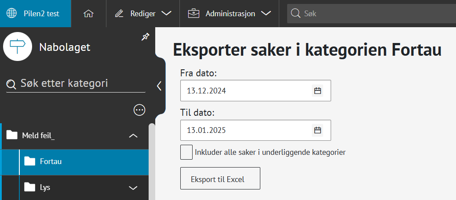Open the Rediger dropdown menu
Screen dimensions: 456x200
point(143,14)
